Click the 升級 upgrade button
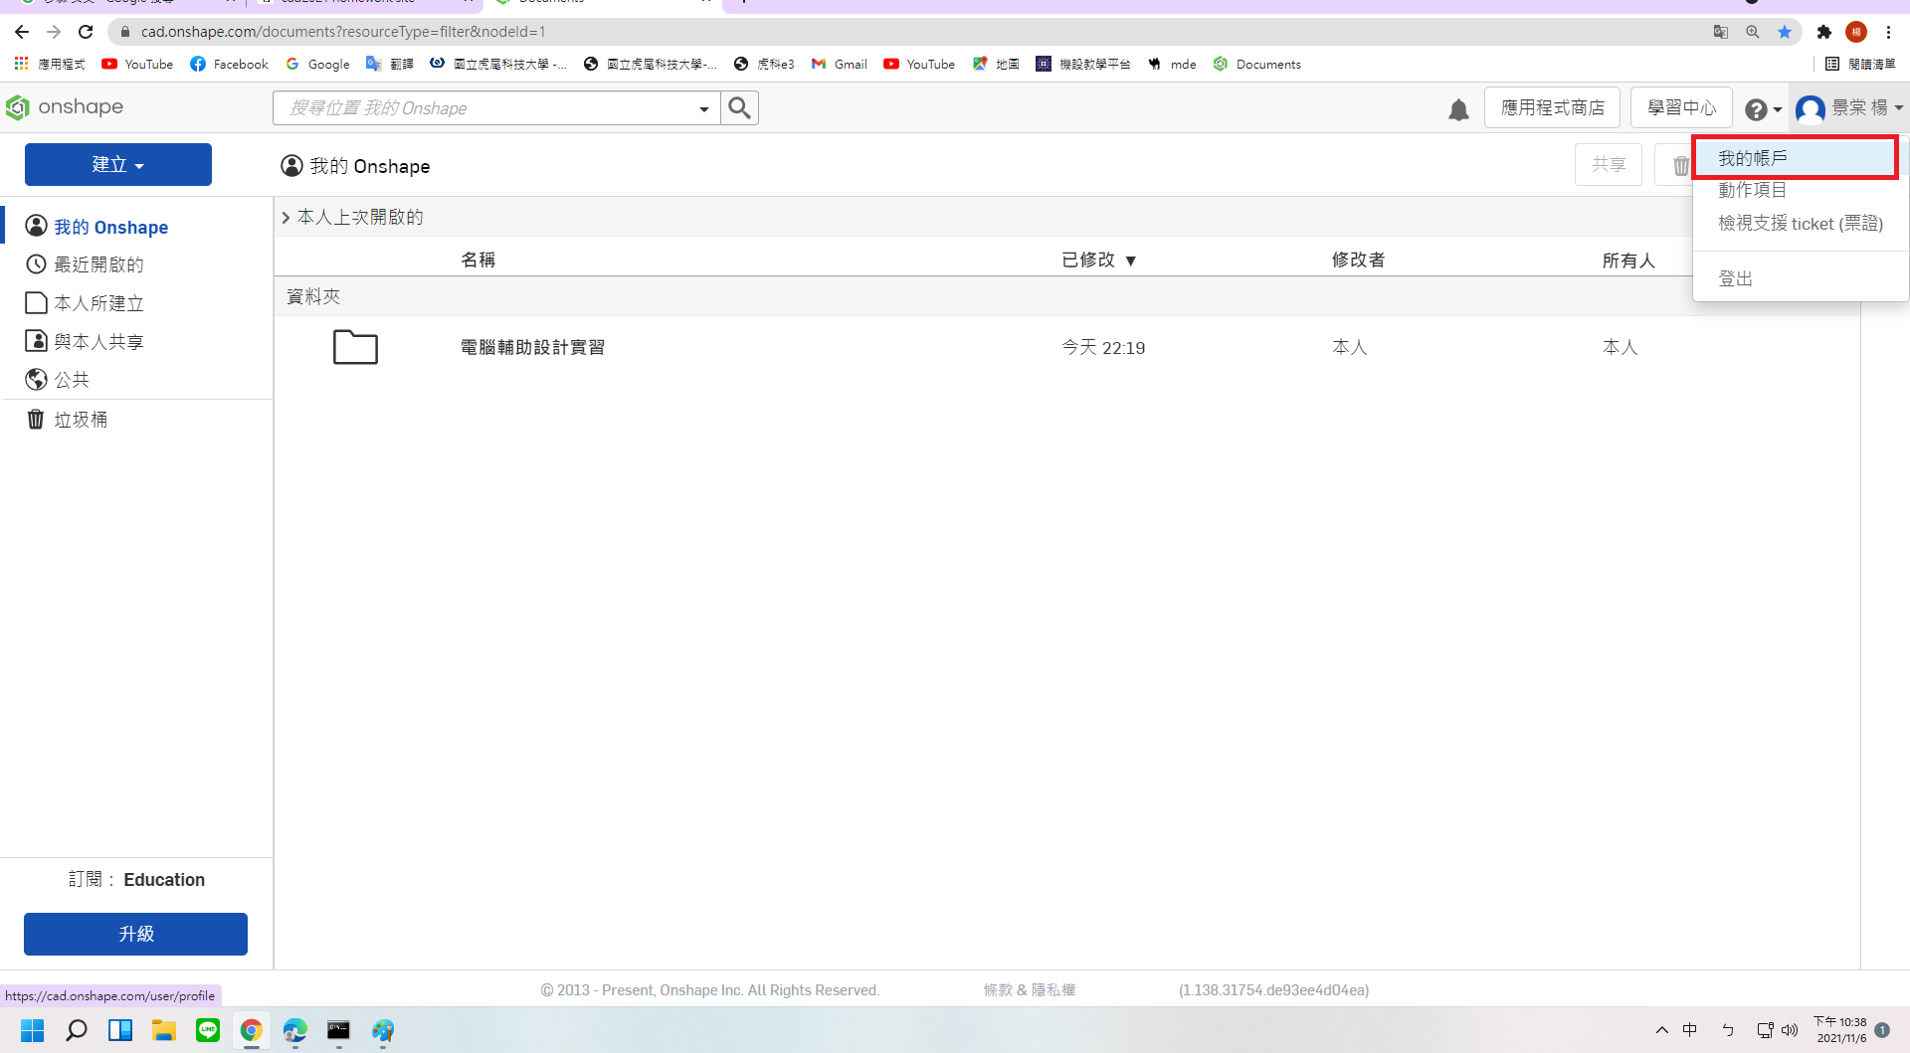This screenshot has height=1053, width=1910. point(135,934)
